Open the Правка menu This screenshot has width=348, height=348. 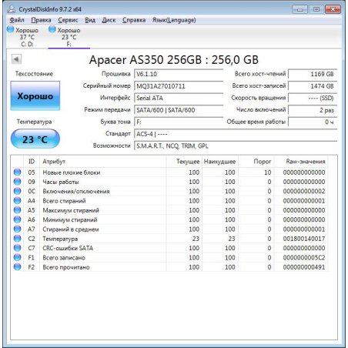tap(41, 20)
